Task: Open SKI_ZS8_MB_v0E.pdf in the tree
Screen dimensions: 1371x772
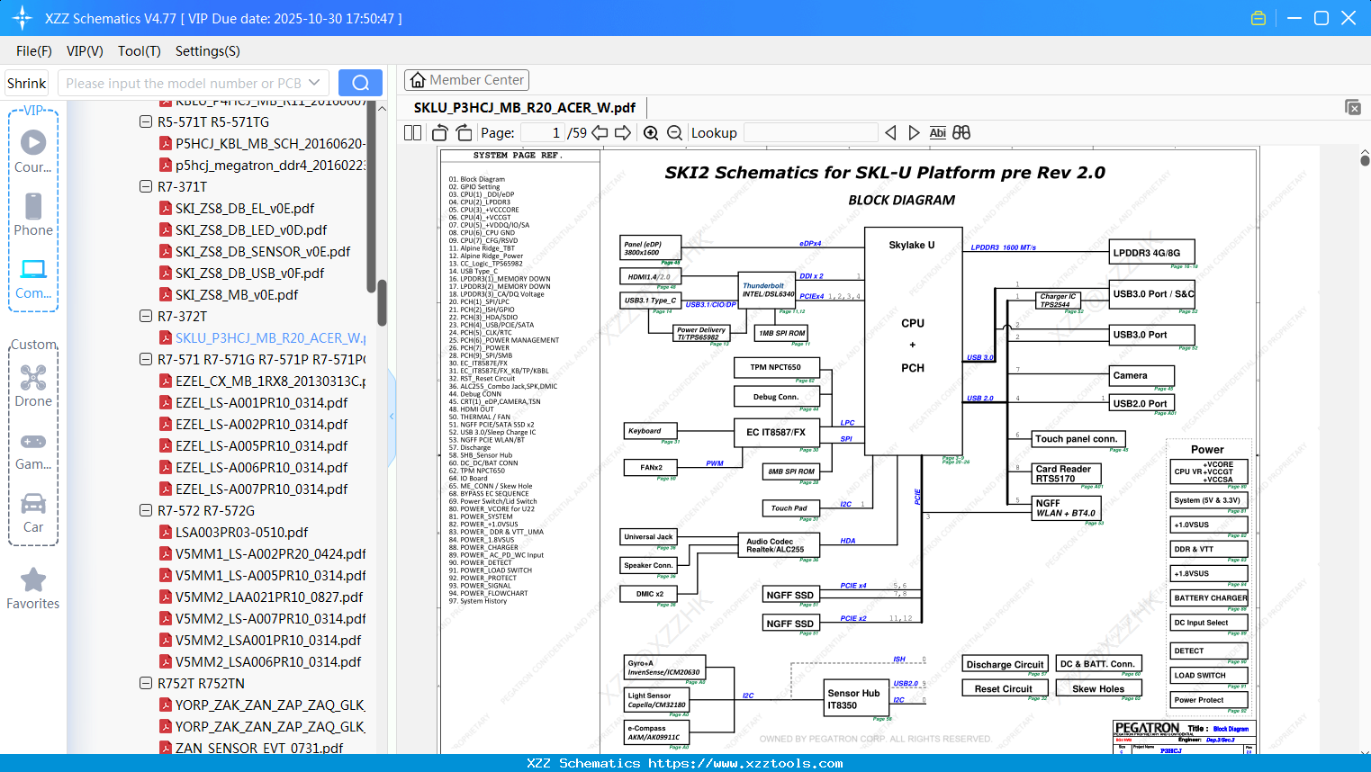Action: coord(237,294)
